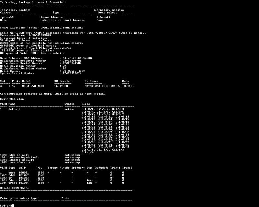Select '52 Gigabit Ethernet interfaces' line
The image size is (259, 207).
(26, 40)
